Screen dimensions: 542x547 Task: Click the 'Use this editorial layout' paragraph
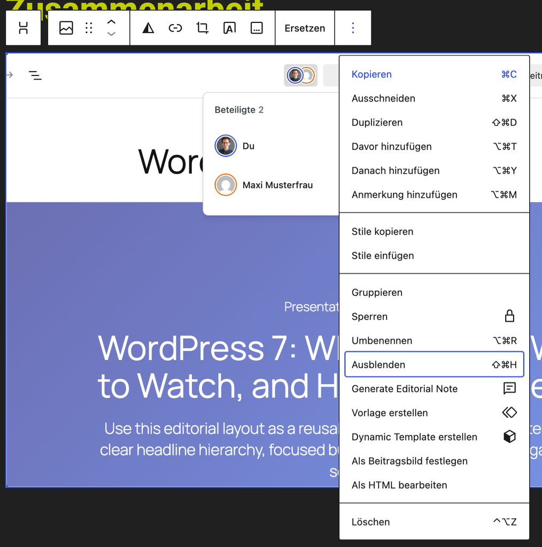coord(220,450)
